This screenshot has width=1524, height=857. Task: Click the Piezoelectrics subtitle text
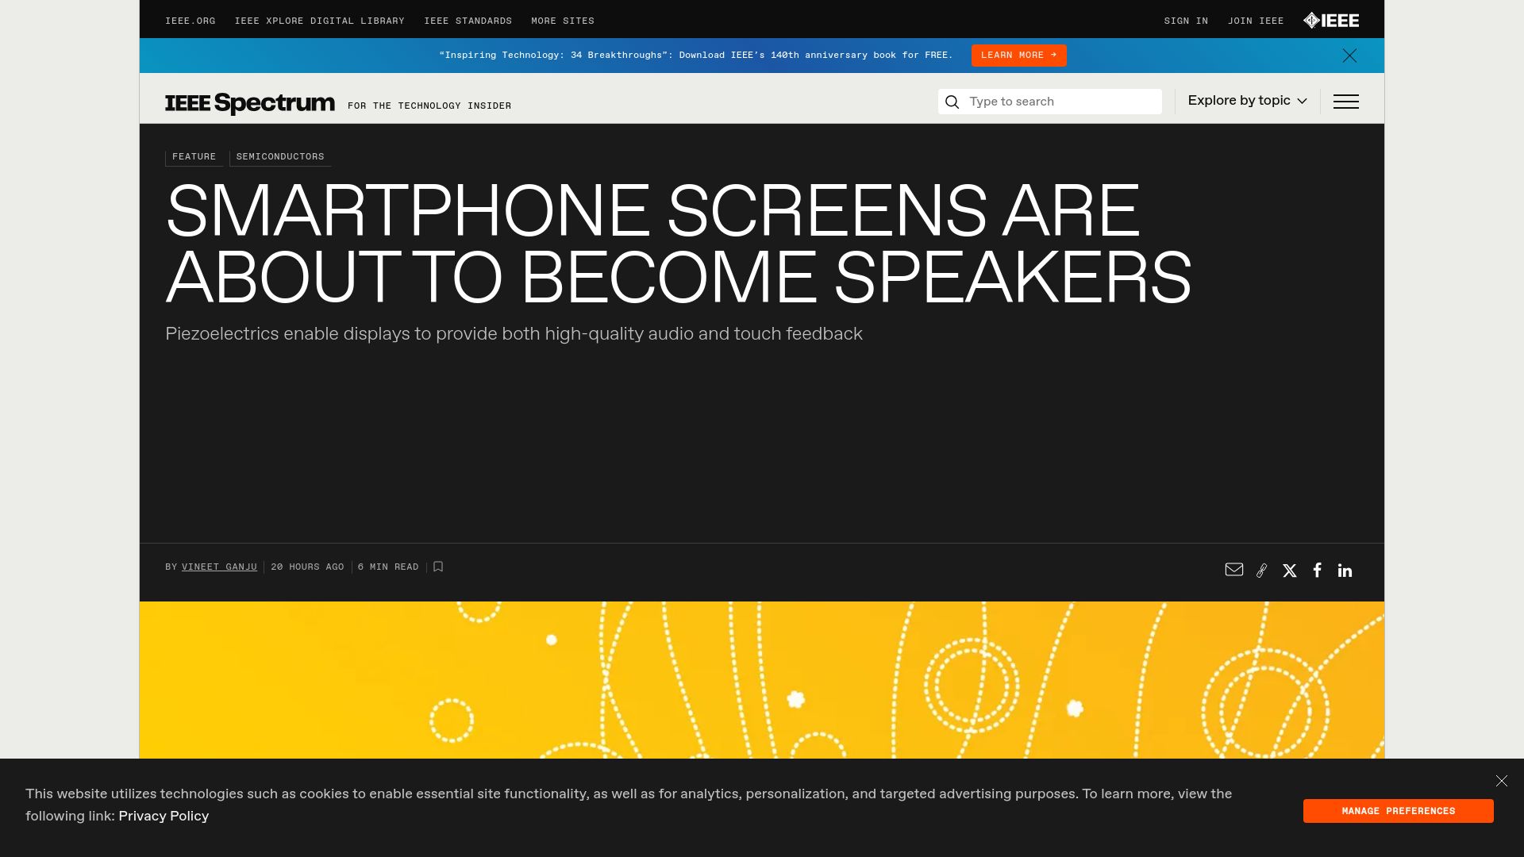pyautogui.click(x=514, y=334)
